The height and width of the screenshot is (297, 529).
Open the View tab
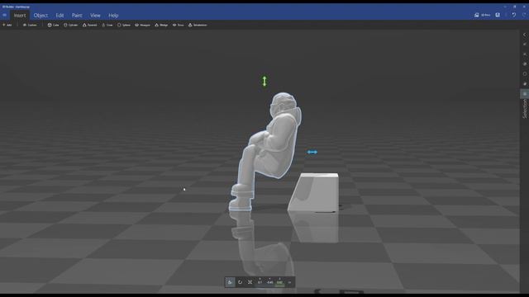pos(95,15)
